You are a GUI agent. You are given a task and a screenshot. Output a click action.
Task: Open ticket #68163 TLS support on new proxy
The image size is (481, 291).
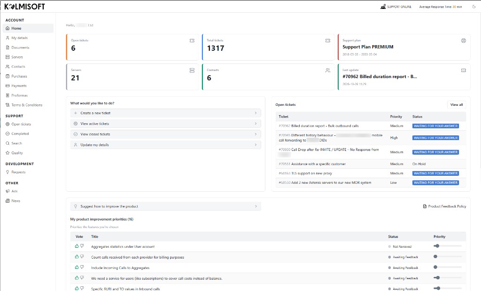[x=305, y=173]
